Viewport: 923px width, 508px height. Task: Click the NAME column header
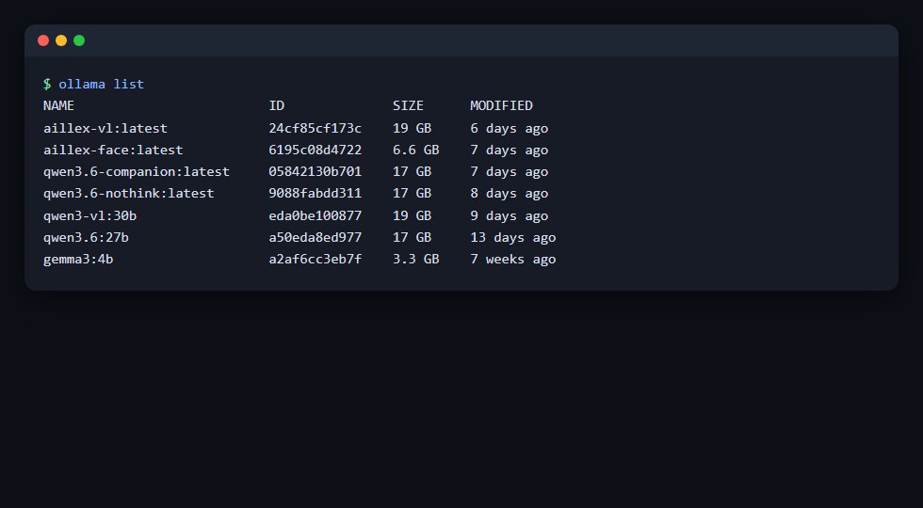click(58, 105)
